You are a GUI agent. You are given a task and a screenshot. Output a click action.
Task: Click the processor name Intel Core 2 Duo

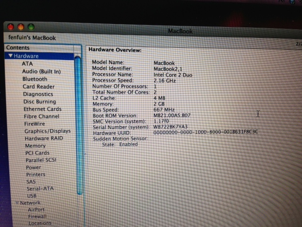tap(173, 75)
